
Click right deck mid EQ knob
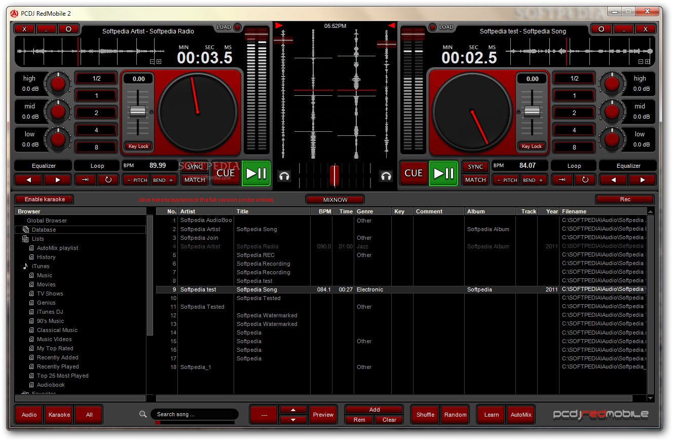tap(611, 111)
